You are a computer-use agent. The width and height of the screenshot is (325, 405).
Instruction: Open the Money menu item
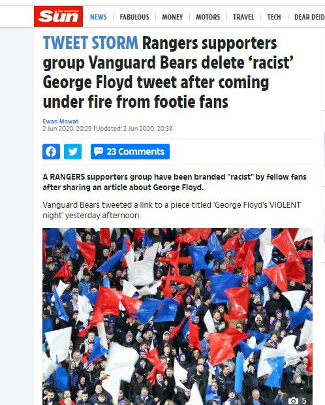(x=172, y=17)
